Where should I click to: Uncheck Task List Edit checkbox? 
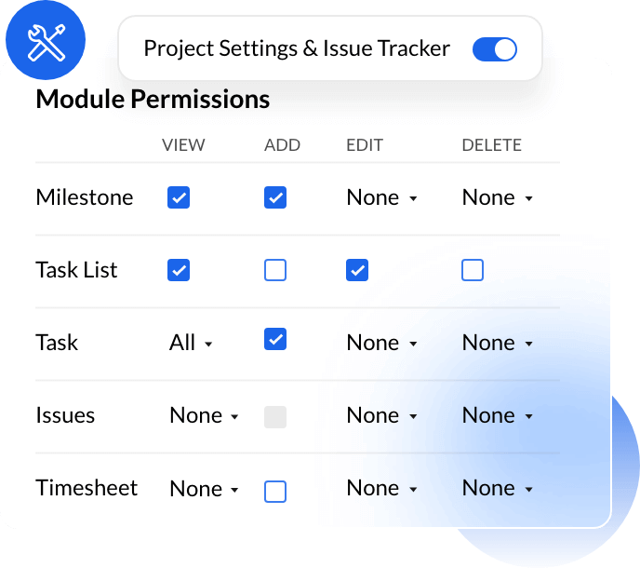(357, 270)
